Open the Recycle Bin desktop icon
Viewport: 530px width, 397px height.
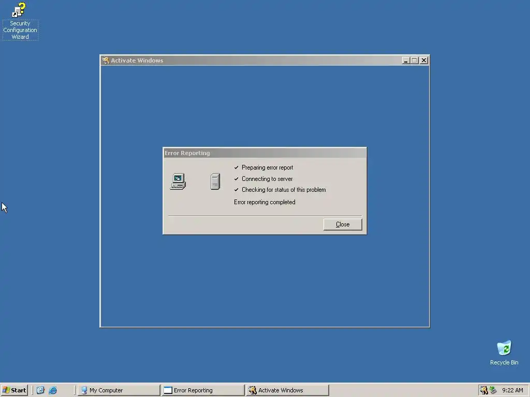[x=504, y=353]
